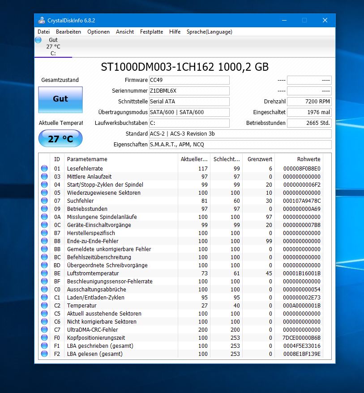Click the status orb for Gemeldete unkorrigierbare Fehler
364x393 pixels.
44,249
